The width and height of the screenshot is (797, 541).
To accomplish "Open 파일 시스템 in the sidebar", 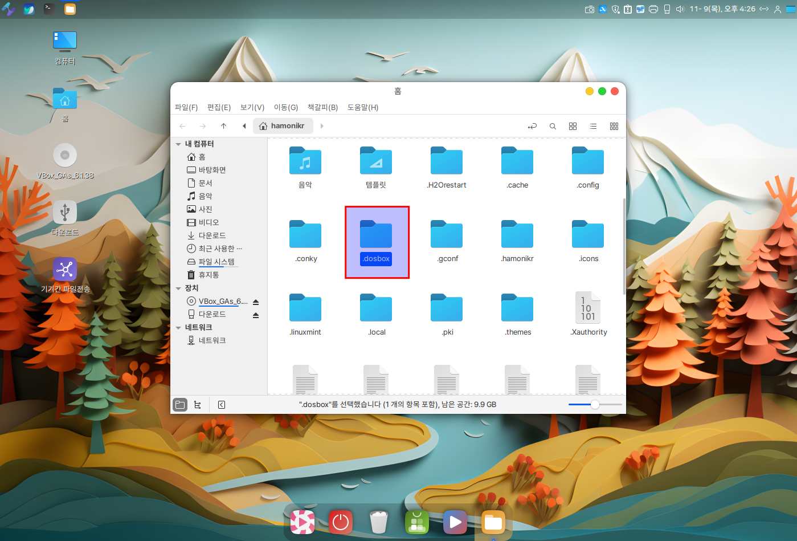I will 216,262.
